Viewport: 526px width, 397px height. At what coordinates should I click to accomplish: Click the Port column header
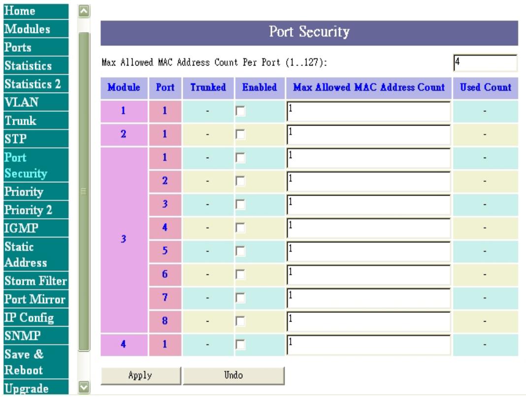coord(165,88)
